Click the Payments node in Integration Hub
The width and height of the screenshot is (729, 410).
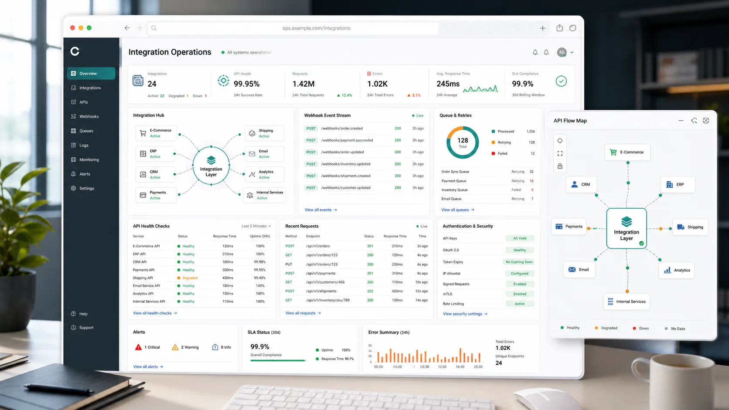pyautogui.click(x=156, y=195)
